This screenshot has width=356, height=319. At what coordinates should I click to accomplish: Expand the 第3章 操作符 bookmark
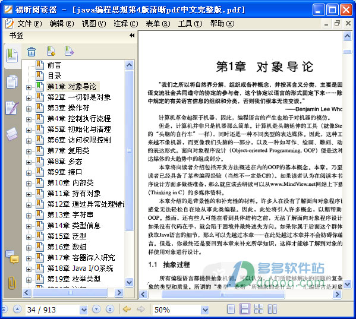(x=29, y=109)
